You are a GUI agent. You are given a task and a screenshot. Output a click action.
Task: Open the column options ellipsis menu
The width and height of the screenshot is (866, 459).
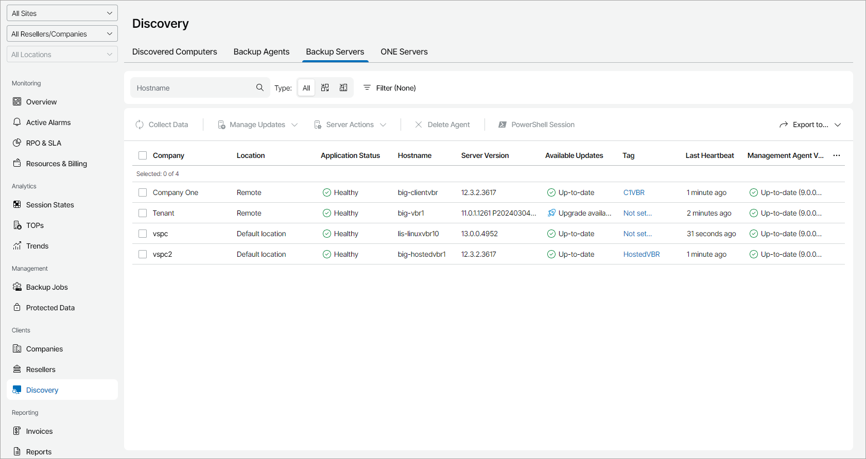pyautogui.click(x=837, y=155)
